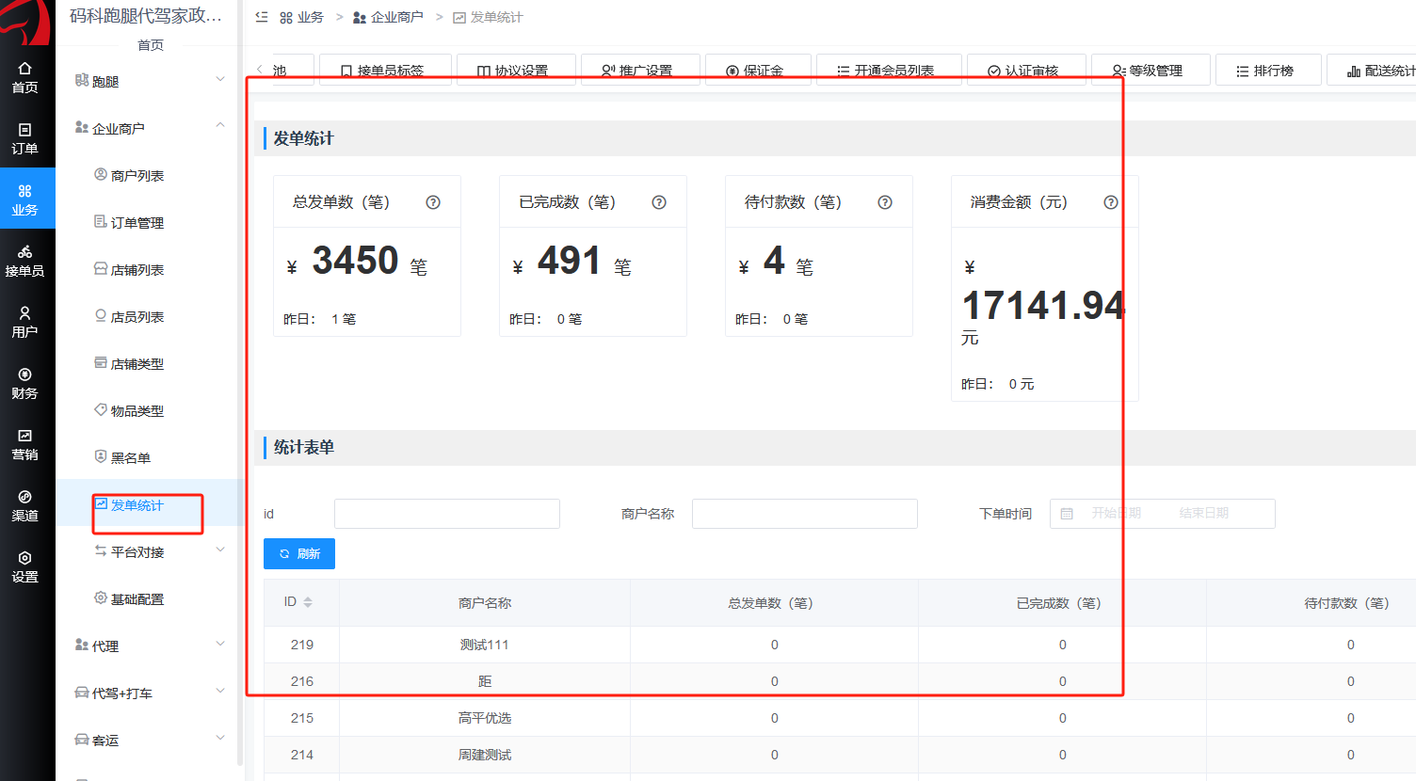The width and height of the screenshot is (1416, 781).
Task: Expand the 代驾+打车 menu group
Action: click(x=220, y=690)
